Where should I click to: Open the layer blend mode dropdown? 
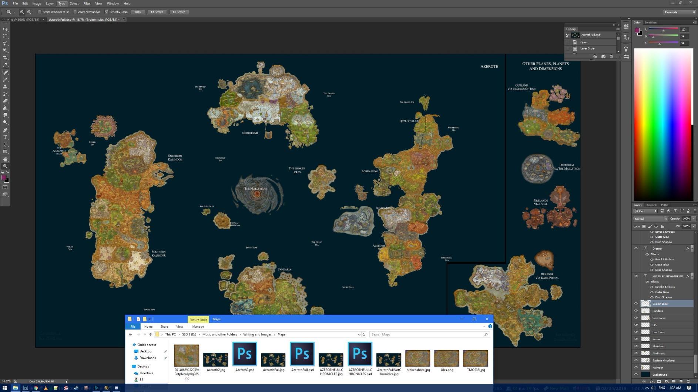click(x=651, y=219)
